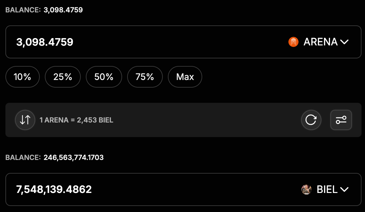Image resolution: width=365 pixels, height=212 pixels.
Task: Click the BIEL balance value 246,563,774.1703
Action: (x=73, y=157)
